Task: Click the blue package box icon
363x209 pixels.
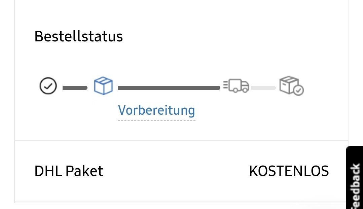Action: point(103,86)
